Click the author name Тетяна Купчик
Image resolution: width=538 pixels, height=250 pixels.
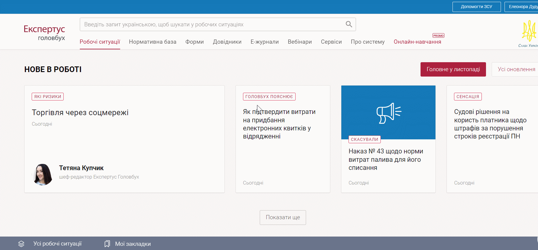pos(81,168)
